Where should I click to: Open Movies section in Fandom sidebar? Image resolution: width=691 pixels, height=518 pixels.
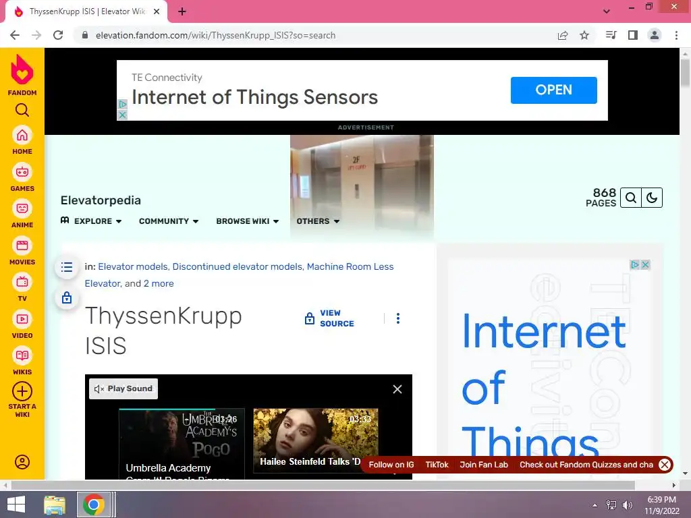click(22, 251)
